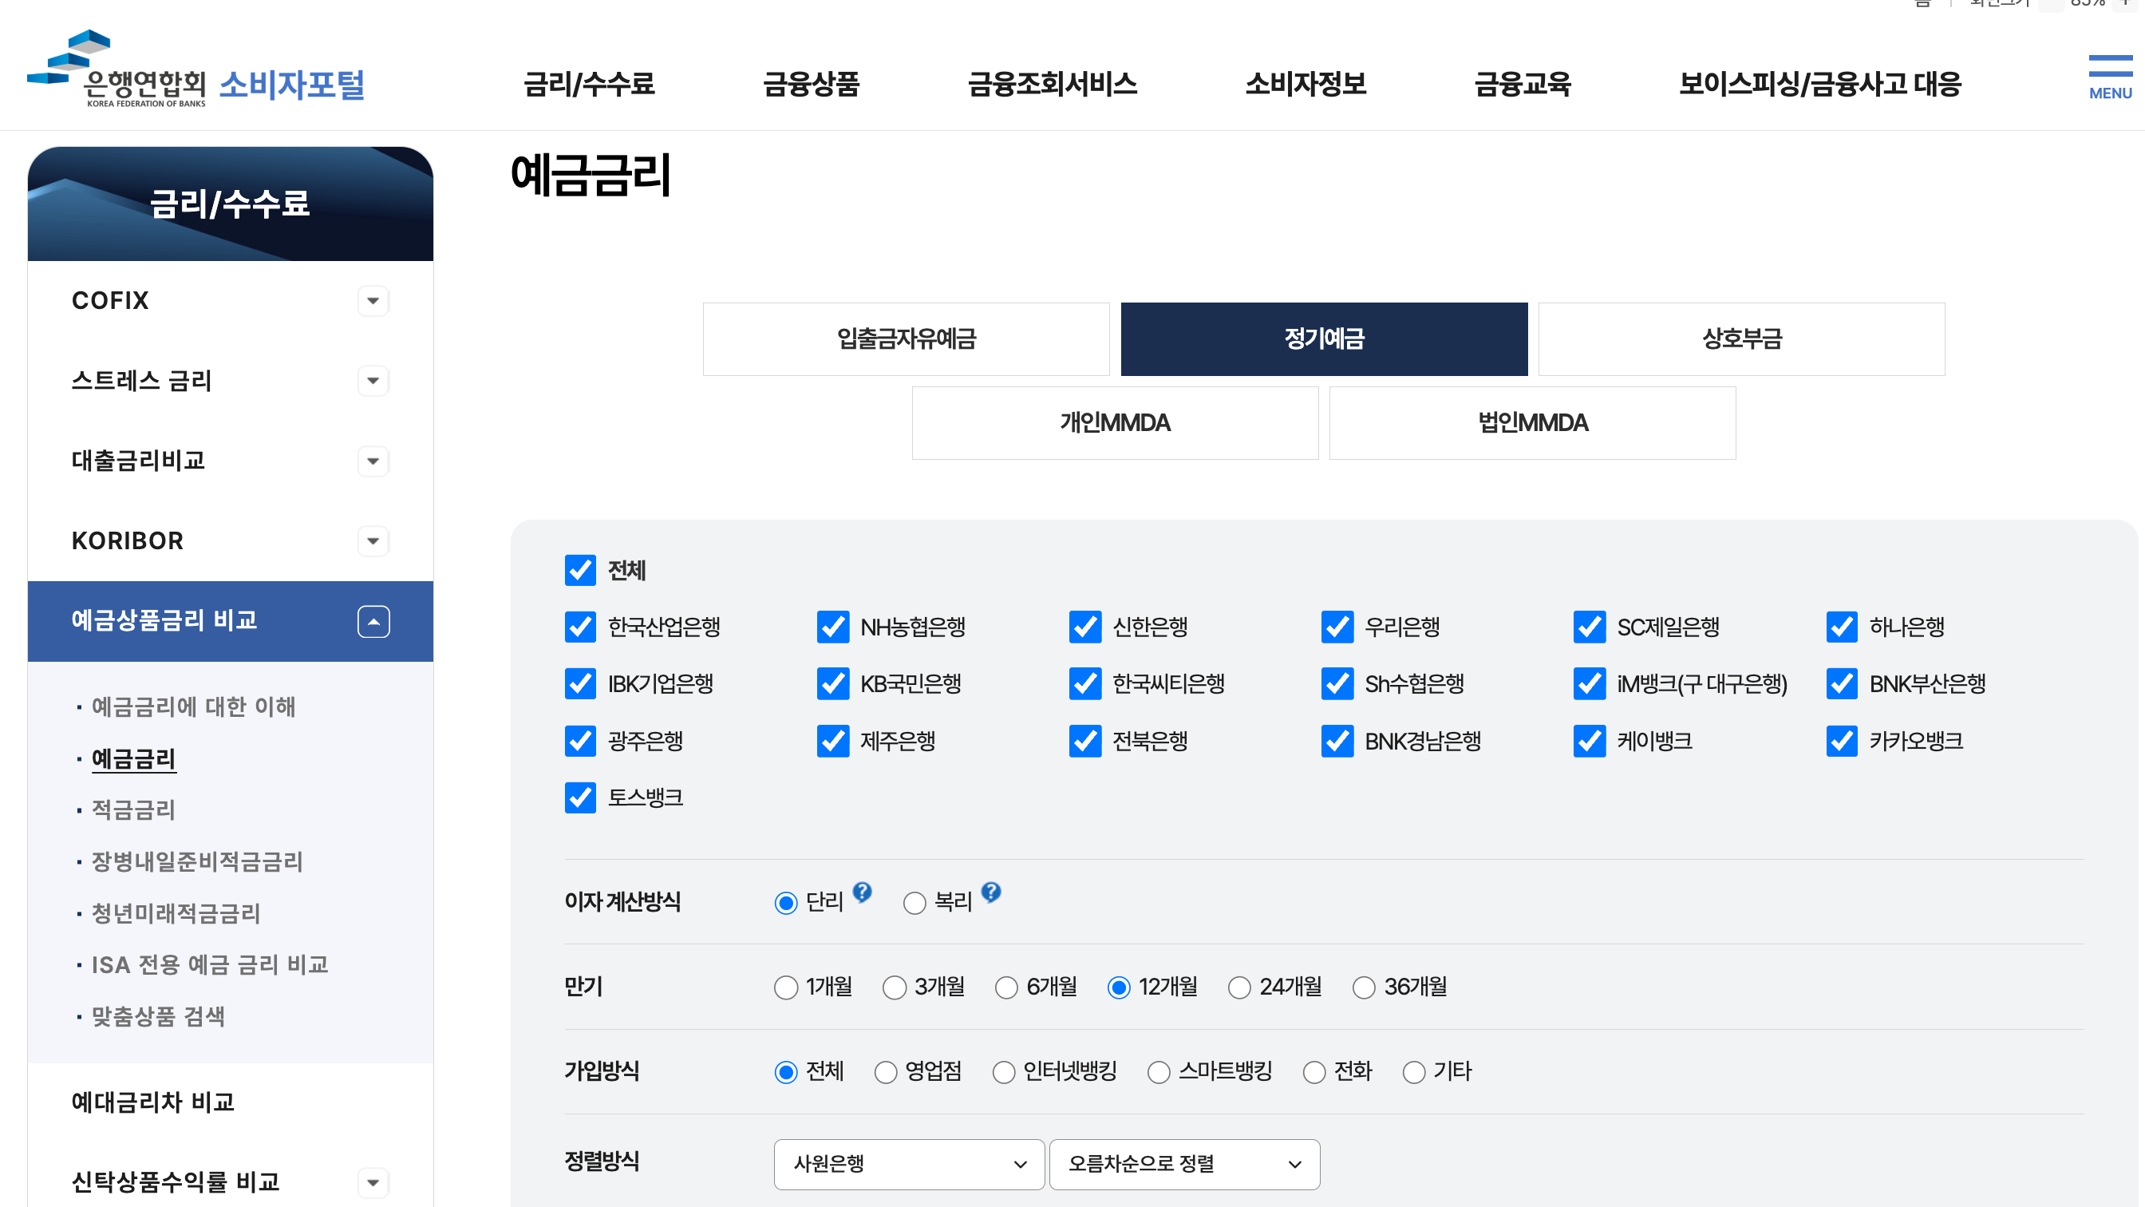Viewport: 2145px width, 1207px height.
Task: Expand the KORIBOR sidebar section
Action: (x=373, y=540)
